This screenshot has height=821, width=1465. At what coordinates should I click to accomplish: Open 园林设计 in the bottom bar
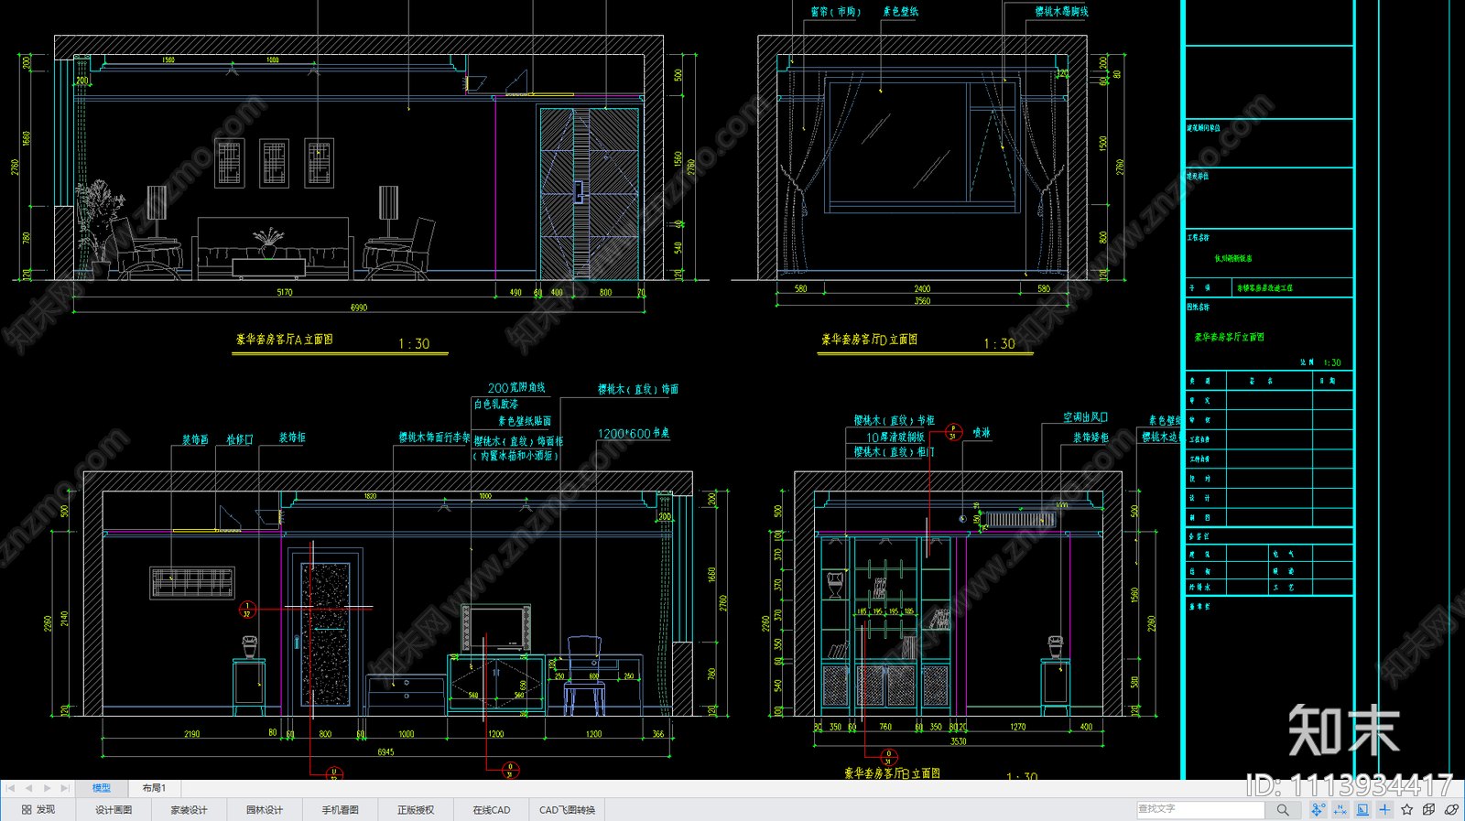click(x=265, y=810)
